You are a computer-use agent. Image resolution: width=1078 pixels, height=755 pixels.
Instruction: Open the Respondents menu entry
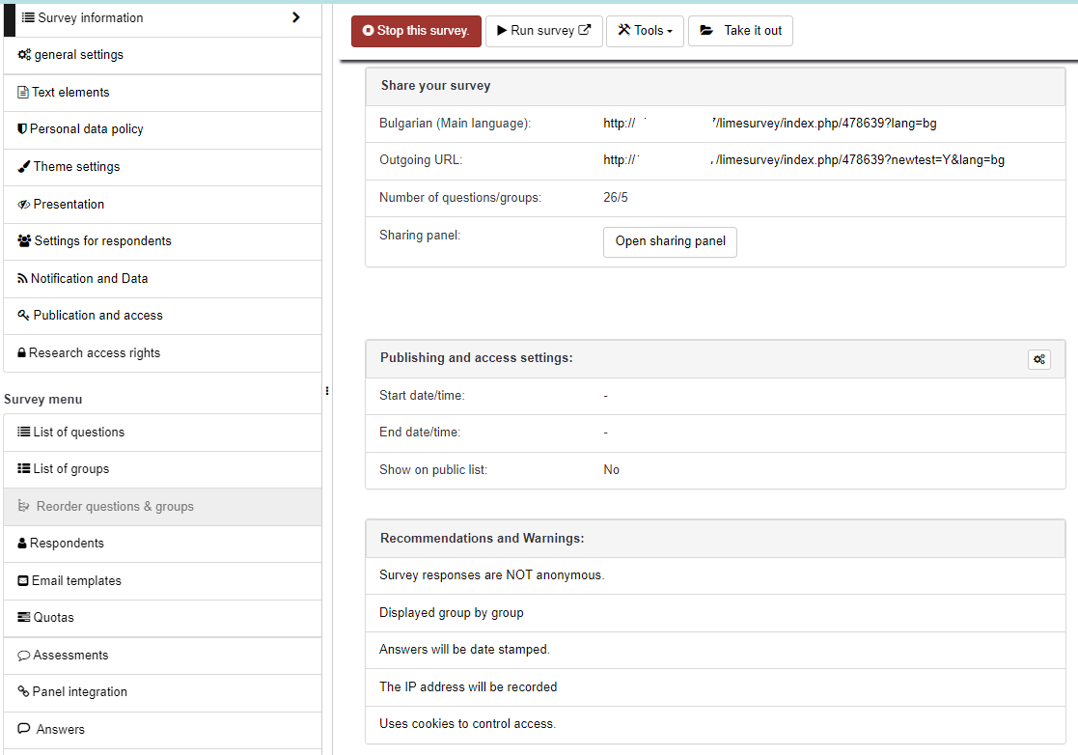[x=162, y=544]
